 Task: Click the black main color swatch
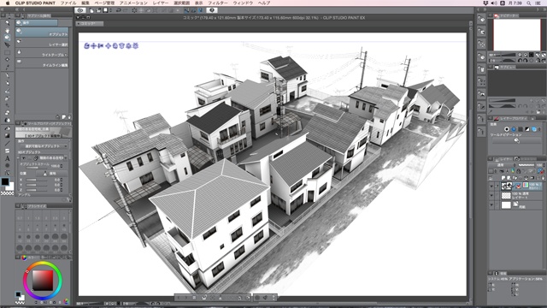pyautogui.click(x=5, y=181)
